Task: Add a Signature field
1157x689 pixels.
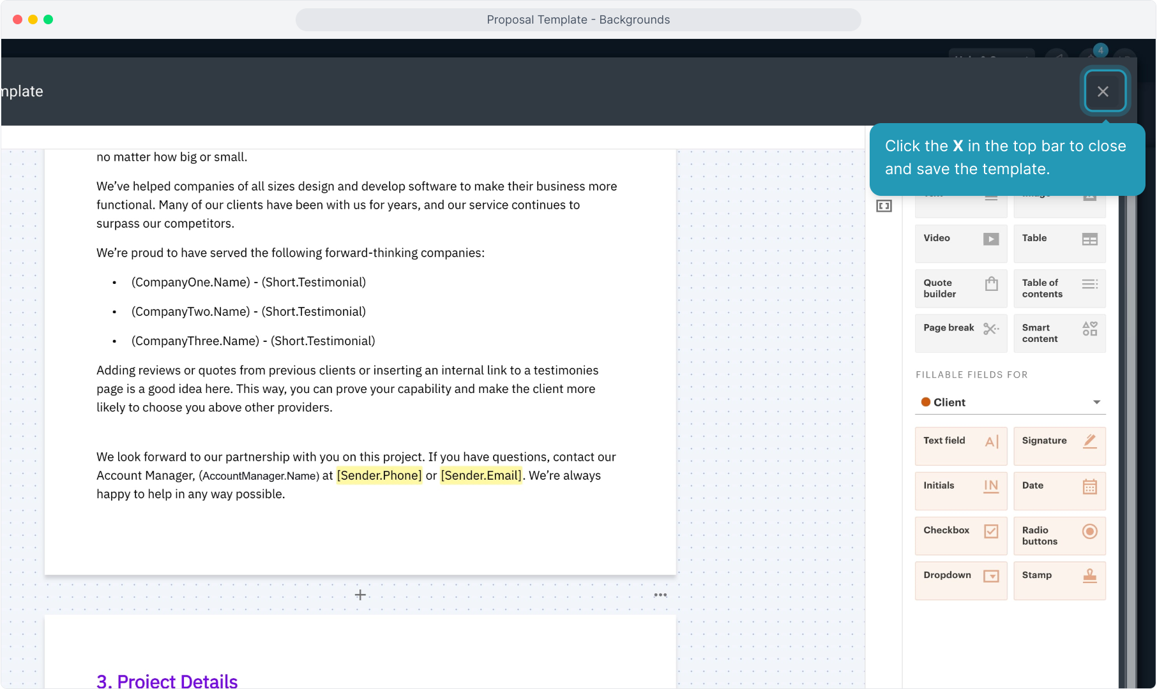Action: [x=1059, y=446]
